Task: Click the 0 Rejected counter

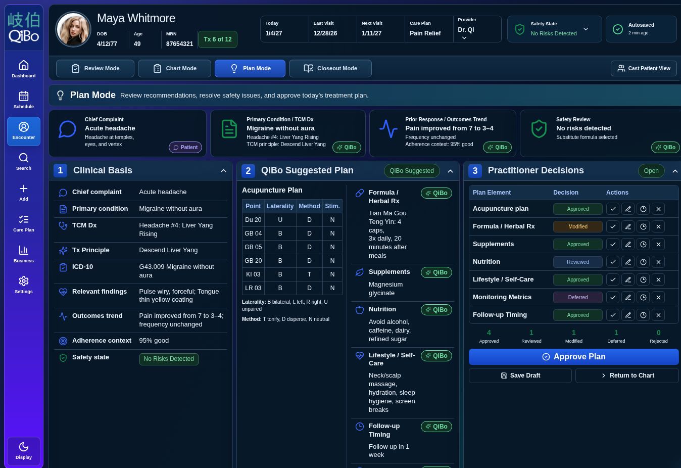Action: point(658,336)
